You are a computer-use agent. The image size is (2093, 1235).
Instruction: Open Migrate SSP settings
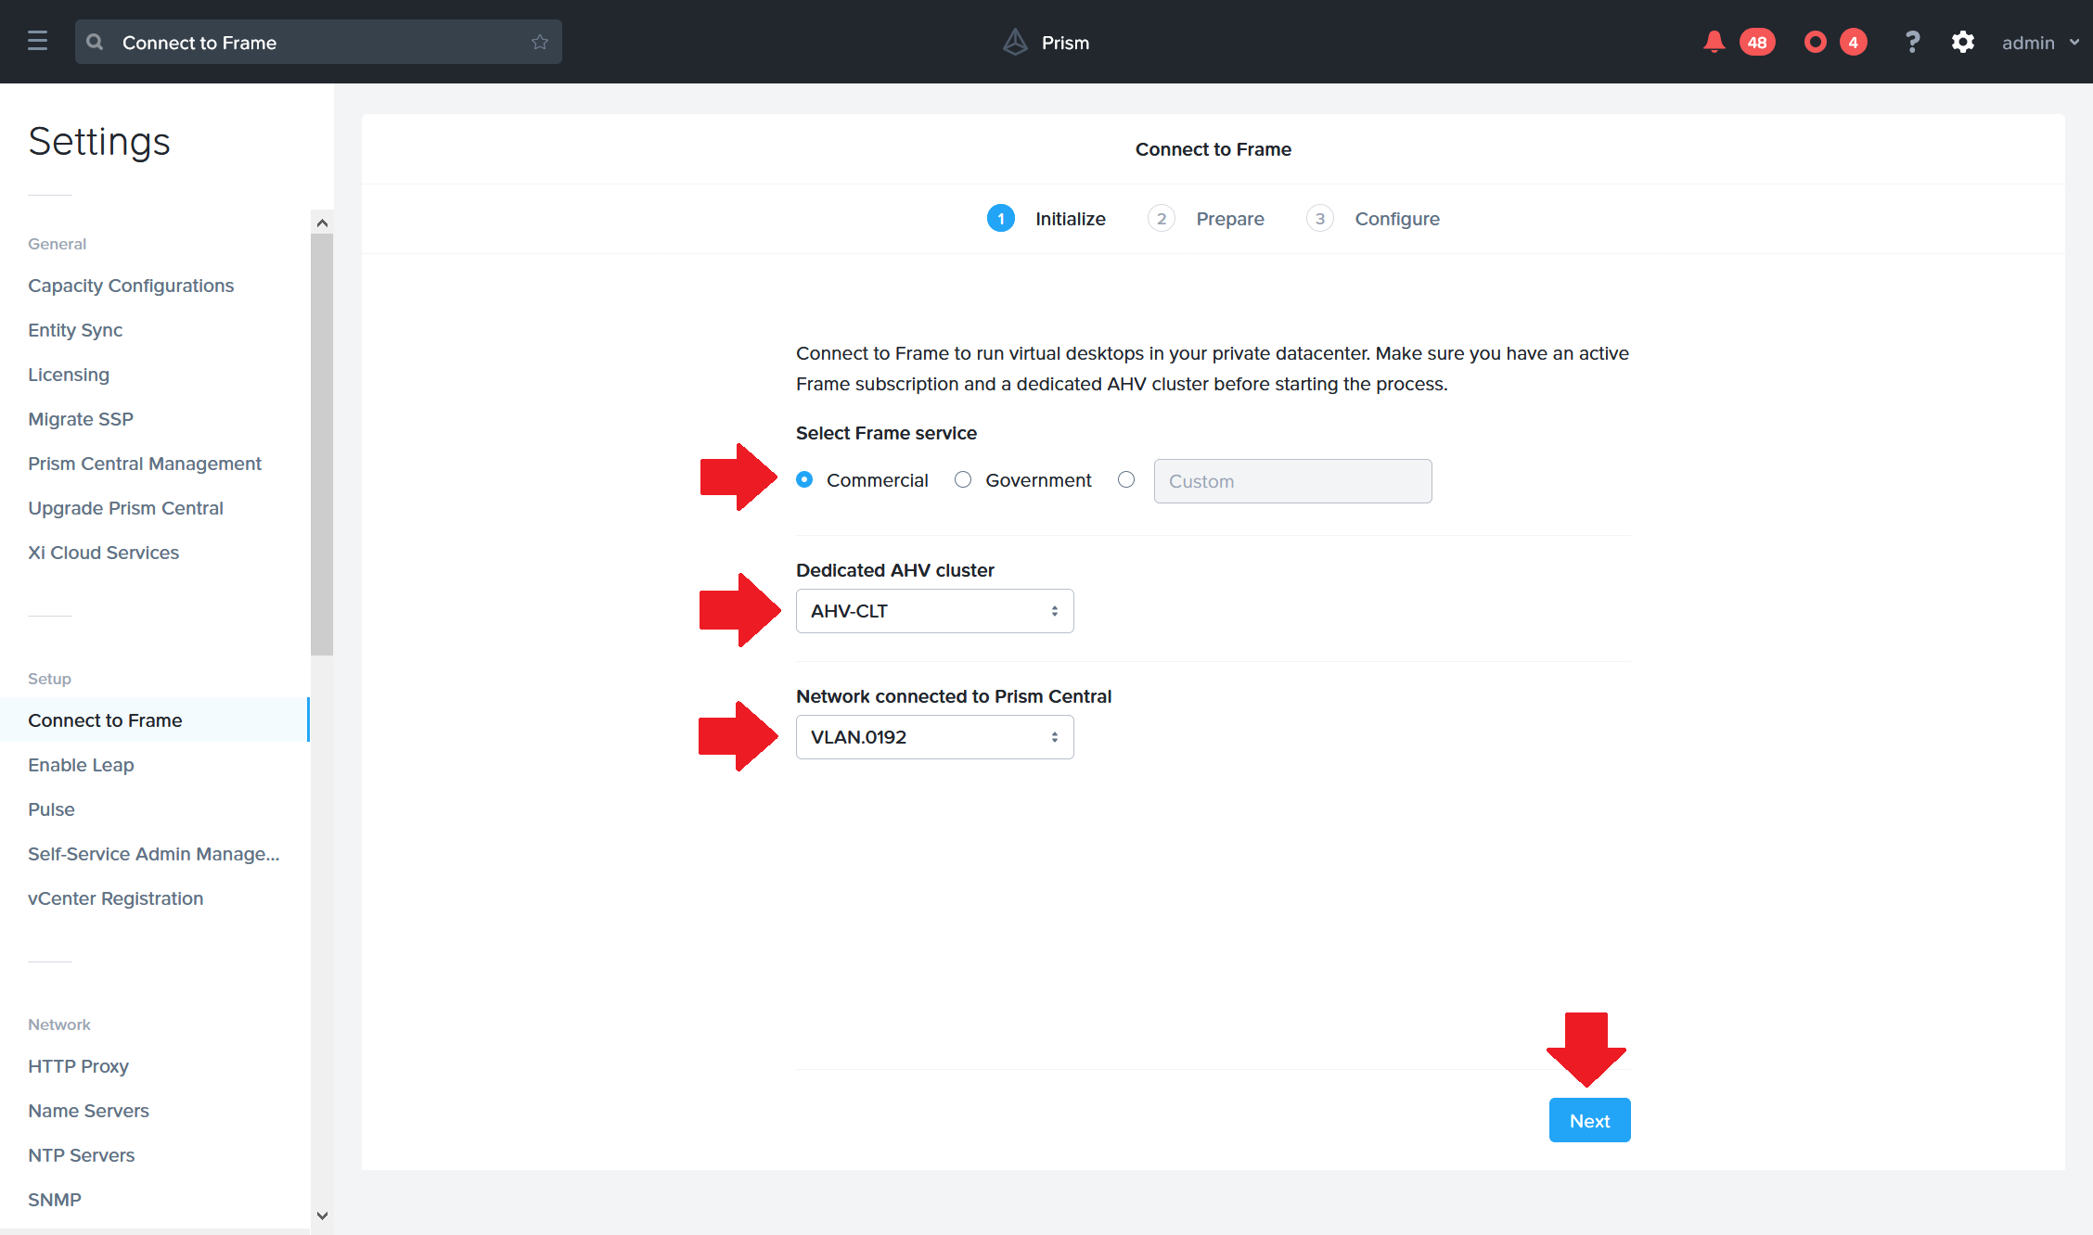click(81, 419)
